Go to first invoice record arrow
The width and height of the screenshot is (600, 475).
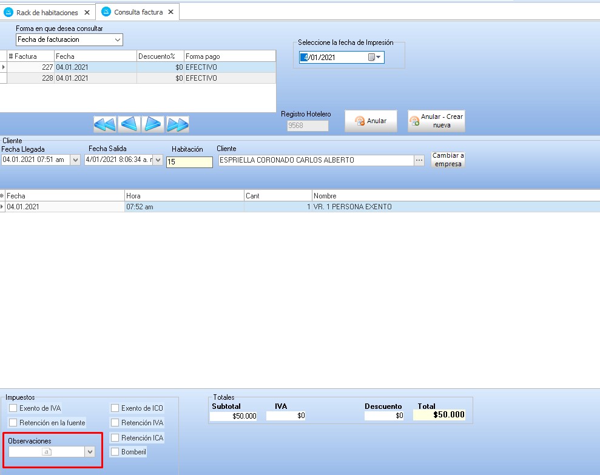pyautogui.click(x=105, y=124)
